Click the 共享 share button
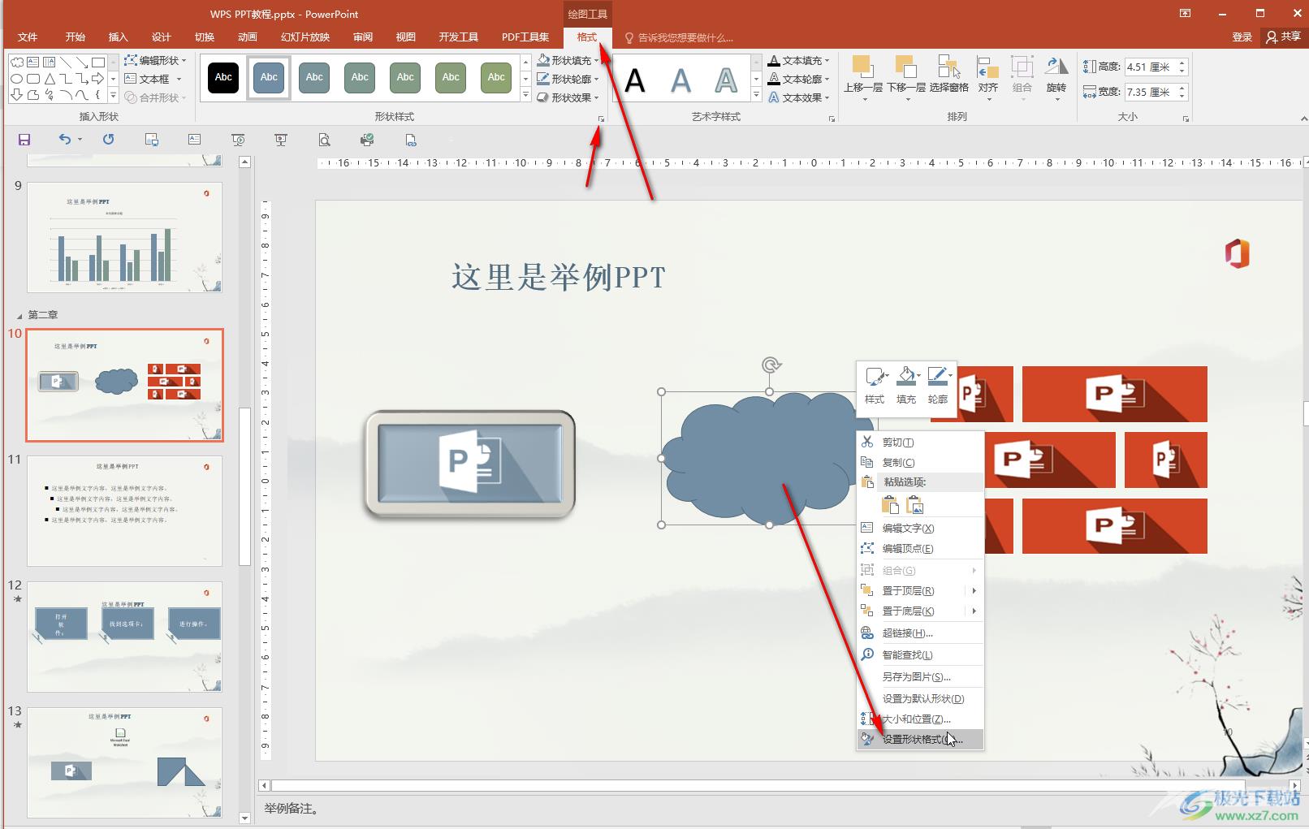This screenshot has width=1309, height=829. click(1283, 37)
